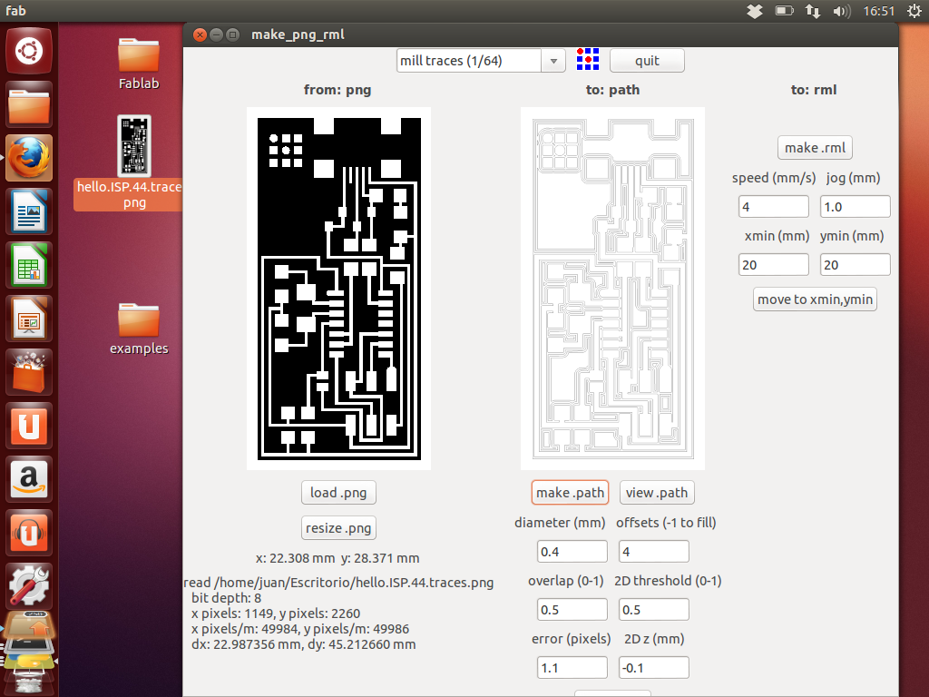929x697 pixels.
Task: Click the 'x pixels: 1149, y pixels: 2260' line
Action: click(x=276, y=614)
